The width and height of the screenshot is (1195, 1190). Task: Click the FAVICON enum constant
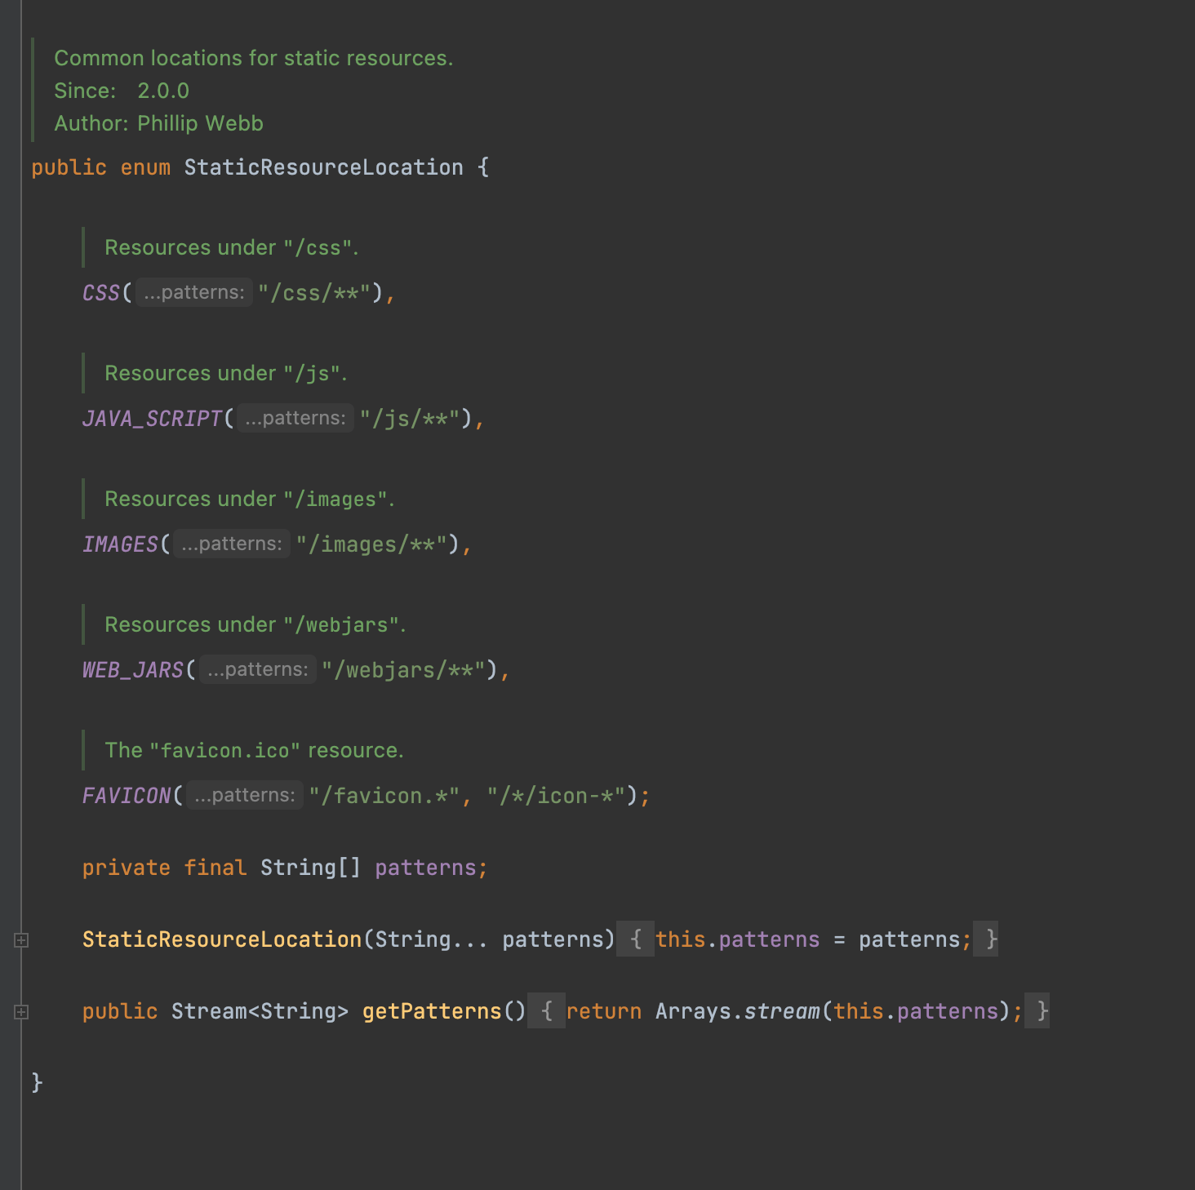(x=127, y=796)
